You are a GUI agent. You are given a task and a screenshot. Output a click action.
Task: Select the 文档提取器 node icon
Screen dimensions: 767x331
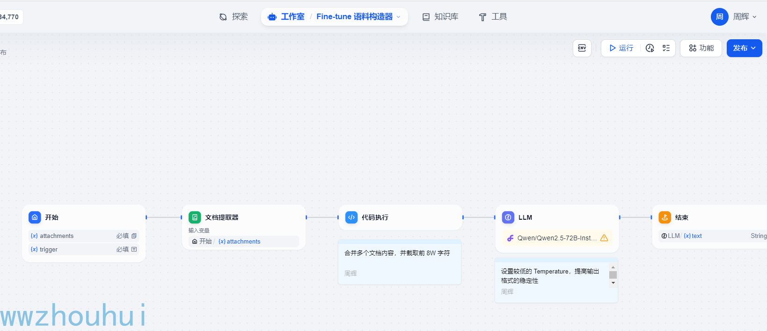pos(195,217)
